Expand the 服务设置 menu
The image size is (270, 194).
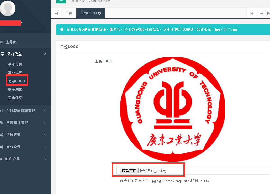[45, 147]
